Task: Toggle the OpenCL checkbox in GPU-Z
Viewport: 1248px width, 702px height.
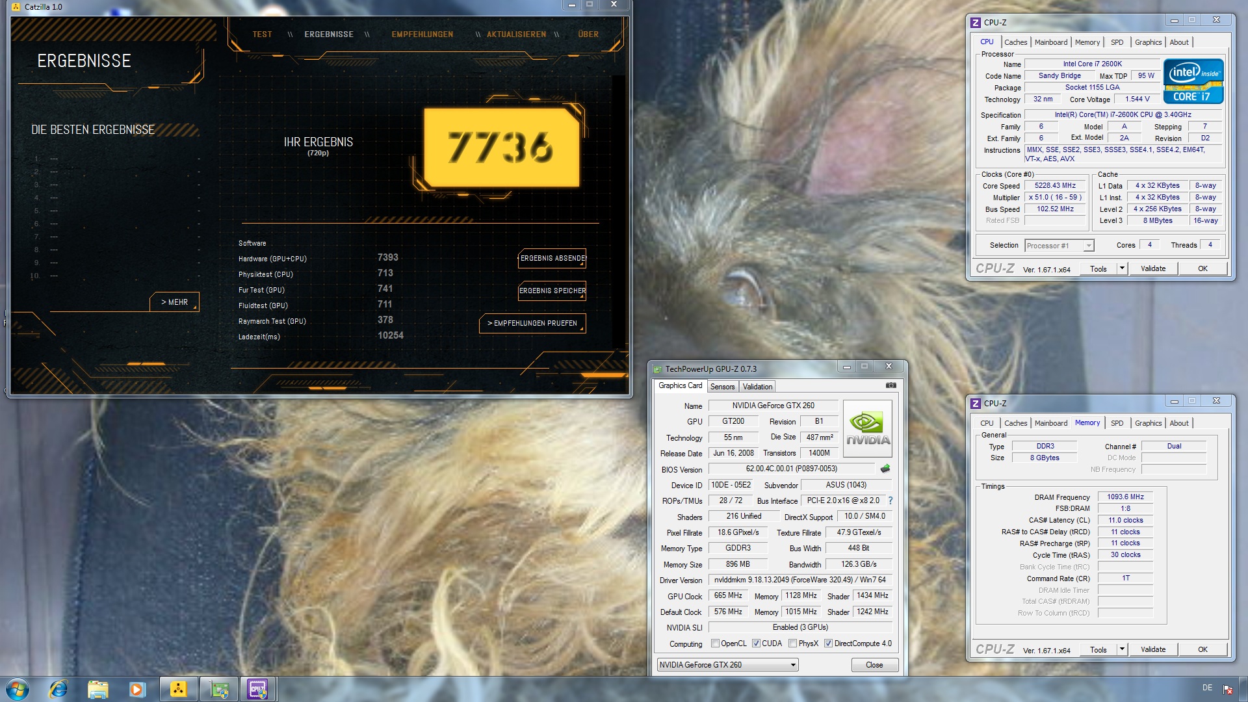Action: click(x=715, y=643)
